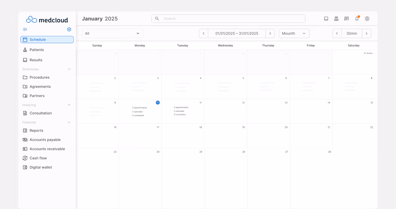Click the user profile icon
The width and height of the screenshot is (396, 209).
click(x=367, y=19)
